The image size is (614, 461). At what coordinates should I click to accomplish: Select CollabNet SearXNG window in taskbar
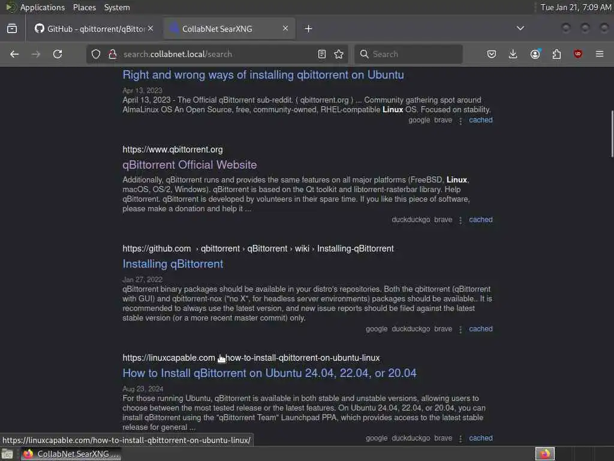point(71,454)
